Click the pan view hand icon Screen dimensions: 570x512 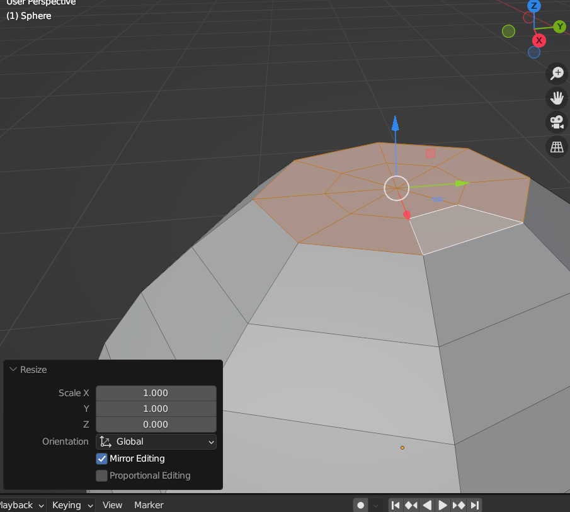[x=557, y=98]
